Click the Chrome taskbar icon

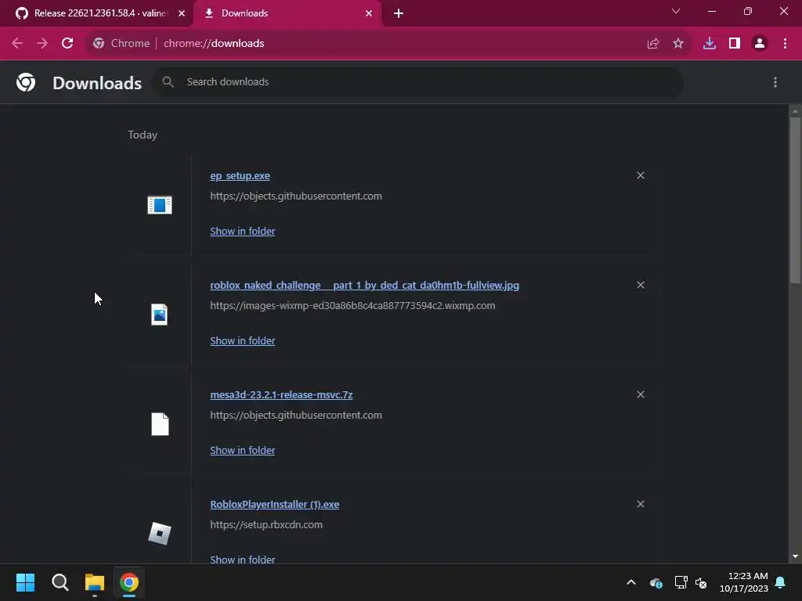point(129,582)
